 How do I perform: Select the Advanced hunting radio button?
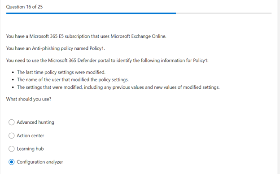[x=11, y=122]
